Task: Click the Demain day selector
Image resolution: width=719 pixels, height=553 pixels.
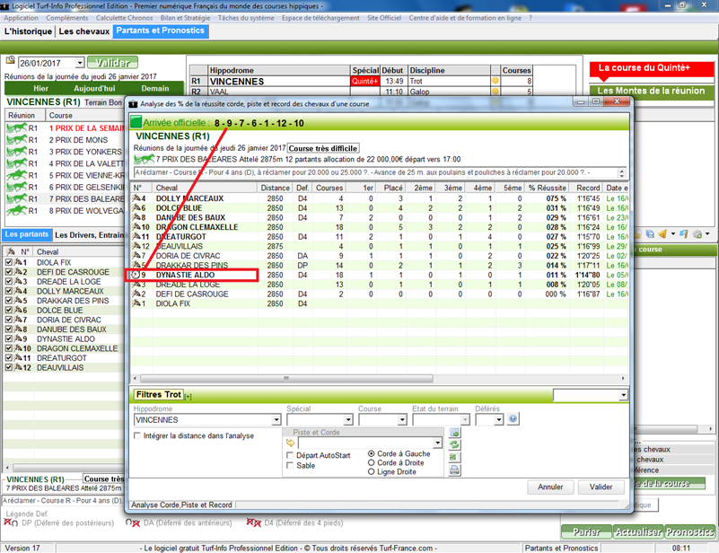Action: point(155,88)
